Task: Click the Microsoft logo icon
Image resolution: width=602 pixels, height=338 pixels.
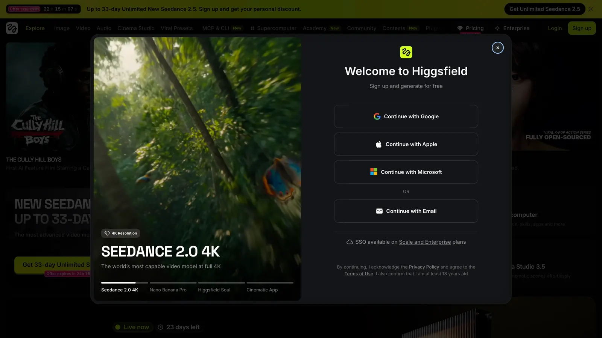Action: pos(374,172)
